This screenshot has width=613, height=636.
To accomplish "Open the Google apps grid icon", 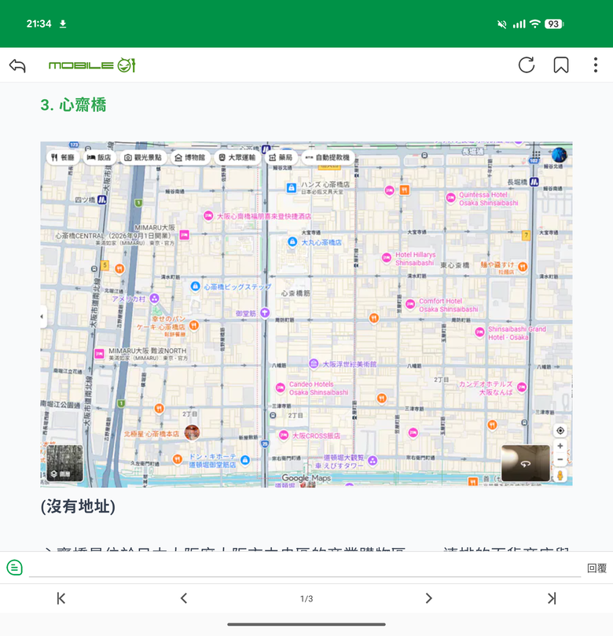I will 536,155.
